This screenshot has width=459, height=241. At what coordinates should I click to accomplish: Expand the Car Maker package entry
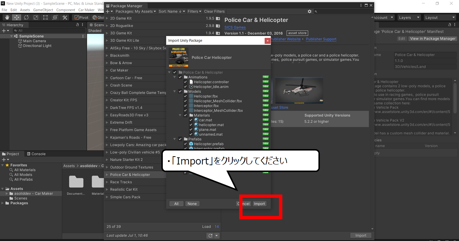coord(107,70)
